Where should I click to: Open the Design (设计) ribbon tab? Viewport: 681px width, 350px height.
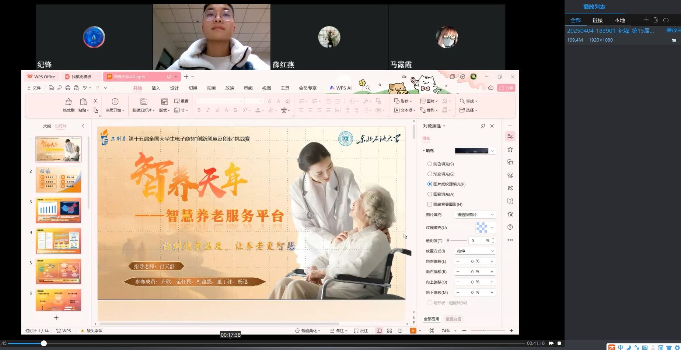pos(174,88)
